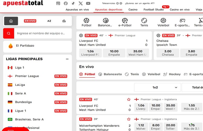Image resolution: width=203 pixels, height=131 pixels.
Task: Switch to Tenis tab under En vivo
Action: 132,74
